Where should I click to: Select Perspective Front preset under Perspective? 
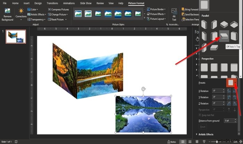pos(204,67)
